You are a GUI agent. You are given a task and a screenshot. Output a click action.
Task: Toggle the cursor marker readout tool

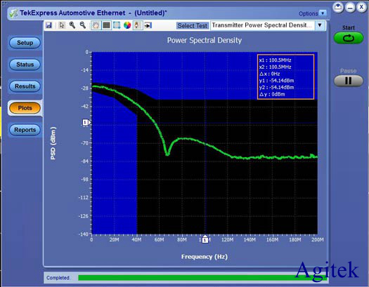(138, 25)
